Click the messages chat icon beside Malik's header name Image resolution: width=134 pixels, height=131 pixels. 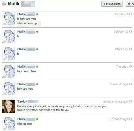4,4
